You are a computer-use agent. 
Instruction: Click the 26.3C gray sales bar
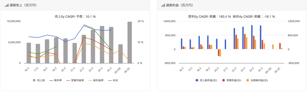point(130,42)
